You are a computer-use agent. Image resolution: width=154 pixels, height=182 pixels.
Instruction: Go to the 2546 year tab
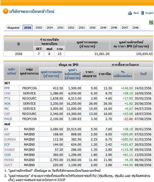(x=136, y=28)
